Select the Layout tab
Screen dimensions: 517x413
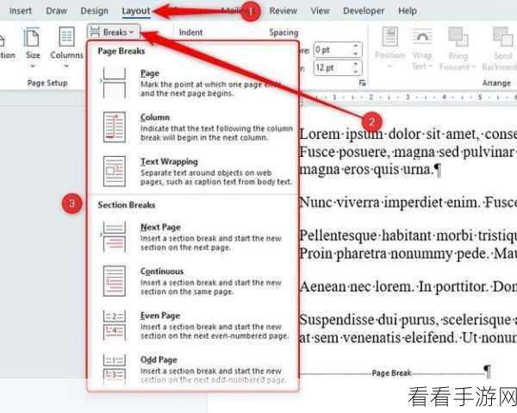click(x=136, y=11)
